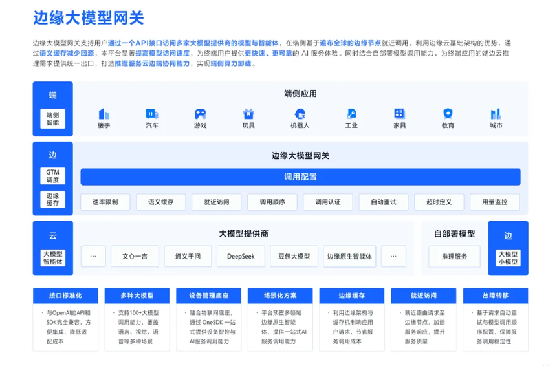Open the 多种大模型 card header
The image size is (559, 366).
coord(137,296)
